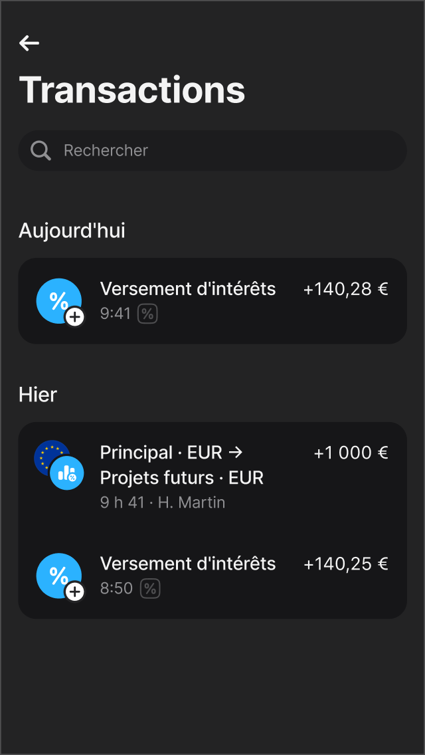The width and height of the screenshot is (425, 755).
Task: Click the percent tag next to 9:41
Action: click(x=147, y=313)
